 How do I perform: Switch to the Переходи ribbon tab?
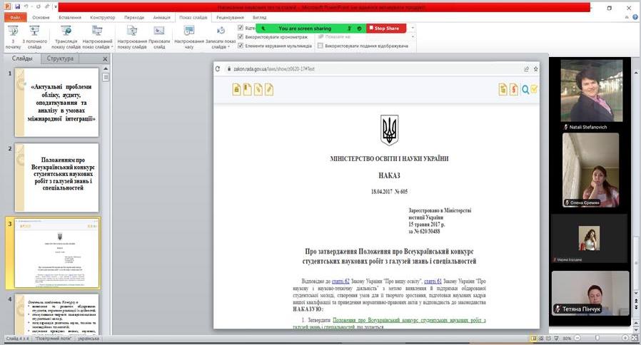point(134,18)
